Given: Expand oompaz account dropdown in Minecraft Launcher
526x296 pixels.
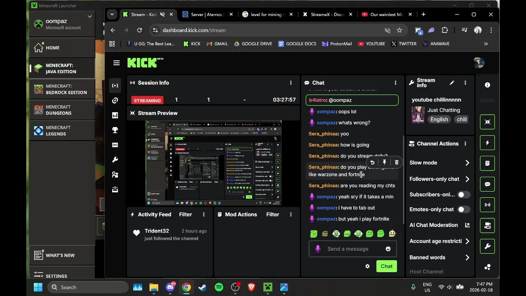Looking at the screenshot, I should pos(90,16).
